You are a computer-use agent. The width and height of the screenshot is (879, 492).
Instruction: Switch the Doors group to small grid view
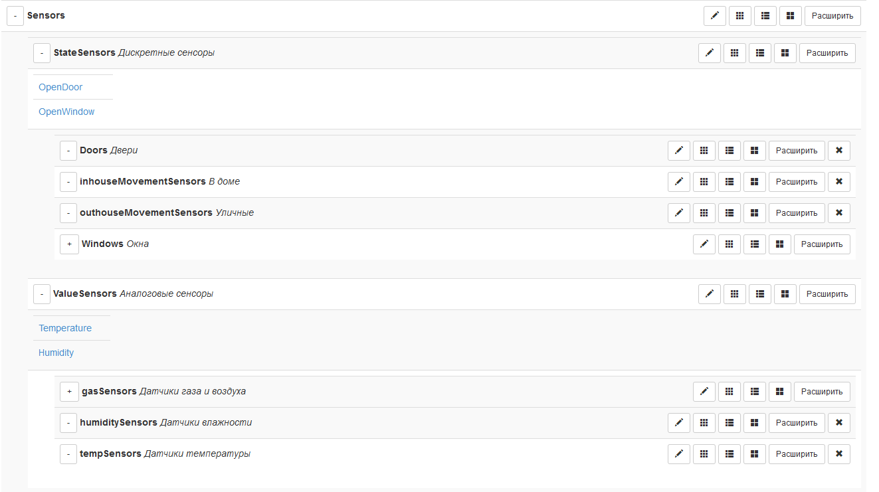coord(704,151)
